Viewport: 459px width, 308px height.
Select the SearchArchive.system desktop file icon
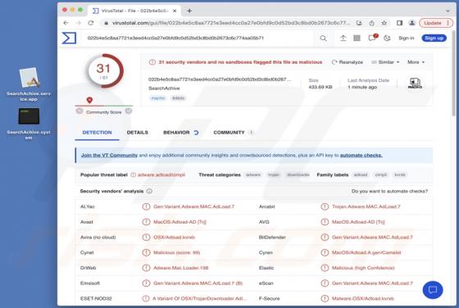[x=29, y=124]
